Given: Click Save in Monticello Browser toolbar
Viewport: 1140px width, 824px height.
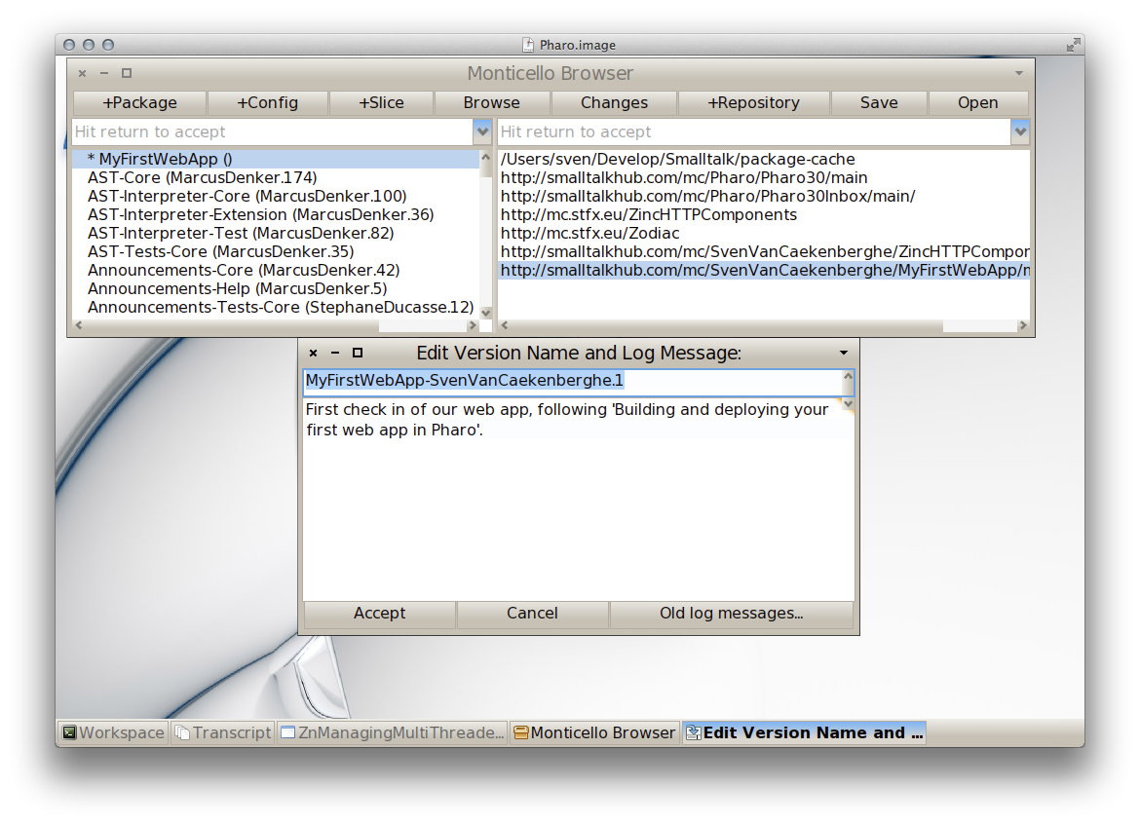Looking at the screenshot, I should [x=879, y=103].
